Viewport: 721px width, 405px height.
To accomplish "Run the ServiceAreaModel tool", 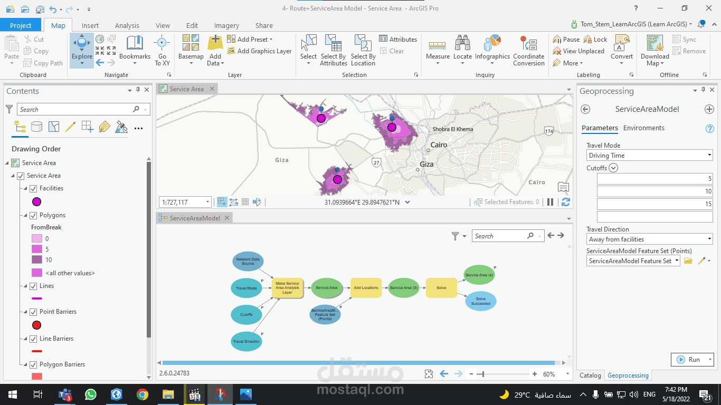I will (688, 360).
